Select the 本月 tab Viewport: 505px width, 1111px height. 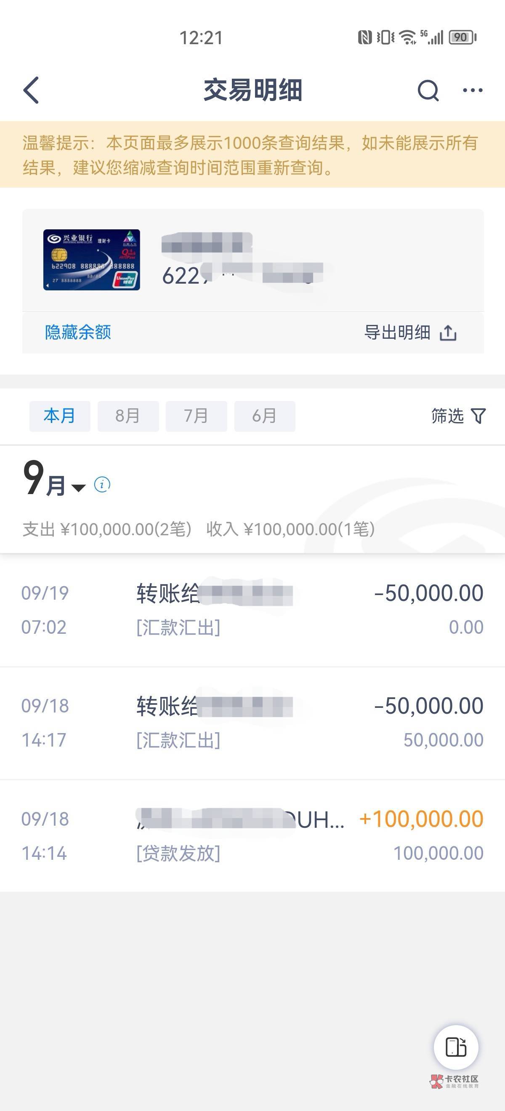[x=59, y=416]
